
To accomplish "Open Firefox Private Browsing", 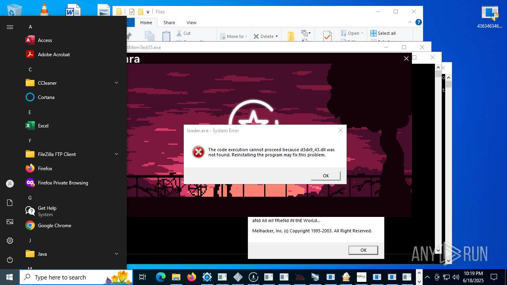I will (x=63, y=183).
